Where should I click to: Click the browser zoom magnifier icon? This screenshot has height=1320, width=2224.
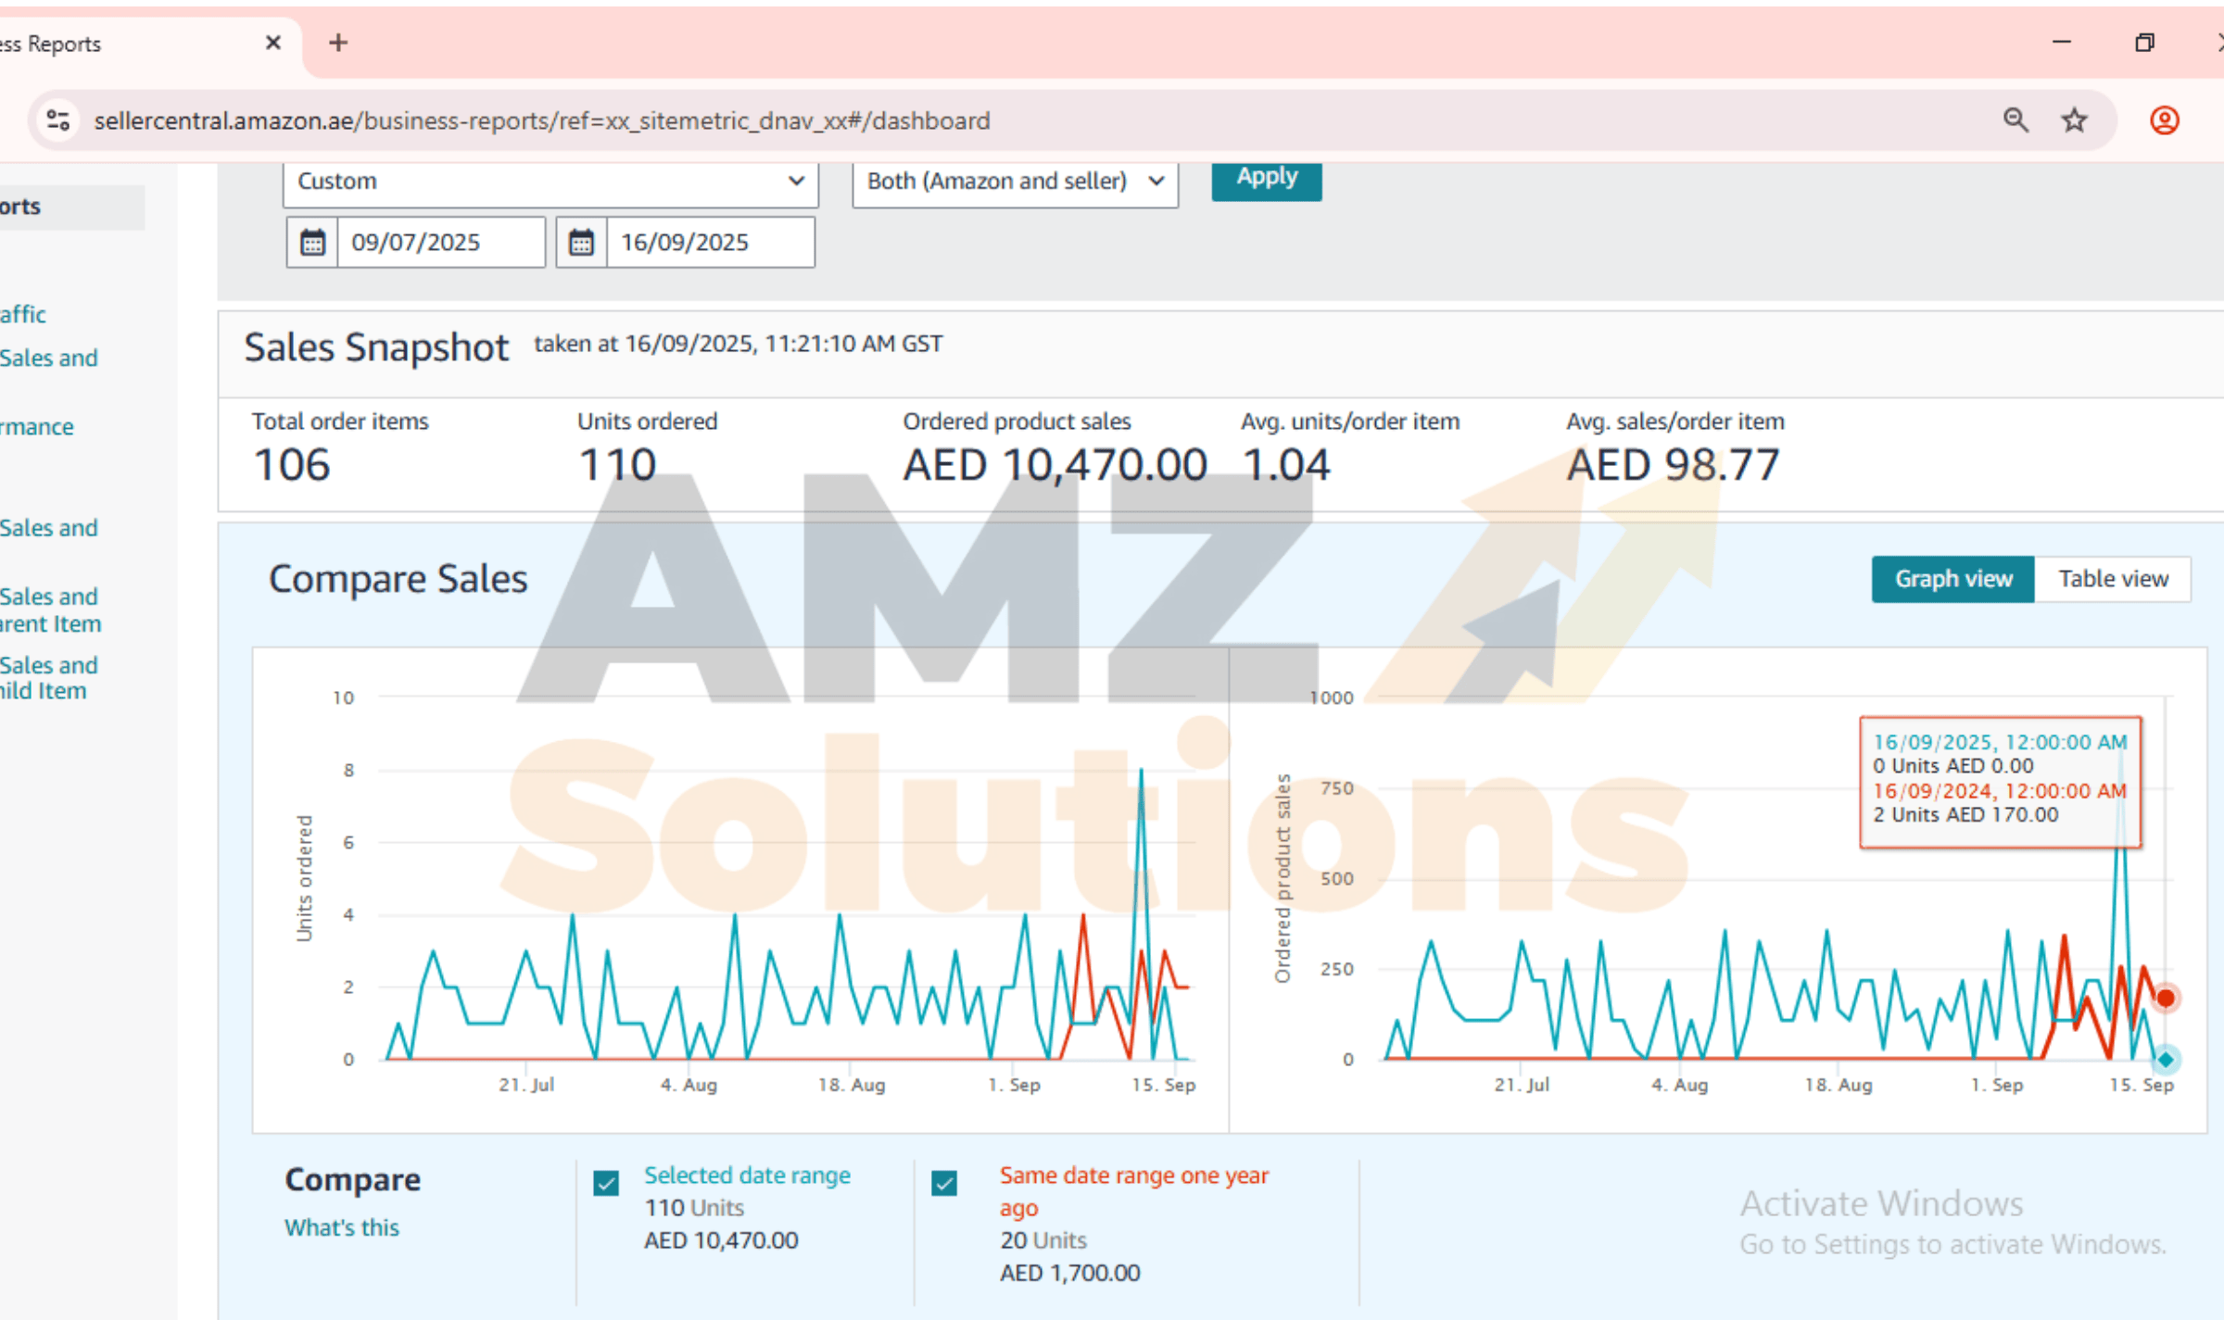point(2015,120)
